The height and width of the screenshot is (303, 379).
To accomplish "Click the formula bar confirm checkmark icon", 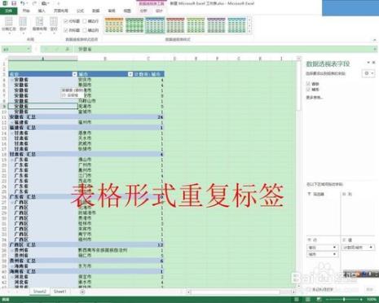I will click(x=57, y=49).
